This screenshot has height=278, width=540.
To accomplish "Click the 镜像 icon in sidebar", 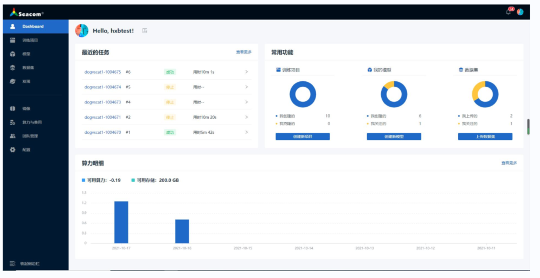I will click(12, 108).
